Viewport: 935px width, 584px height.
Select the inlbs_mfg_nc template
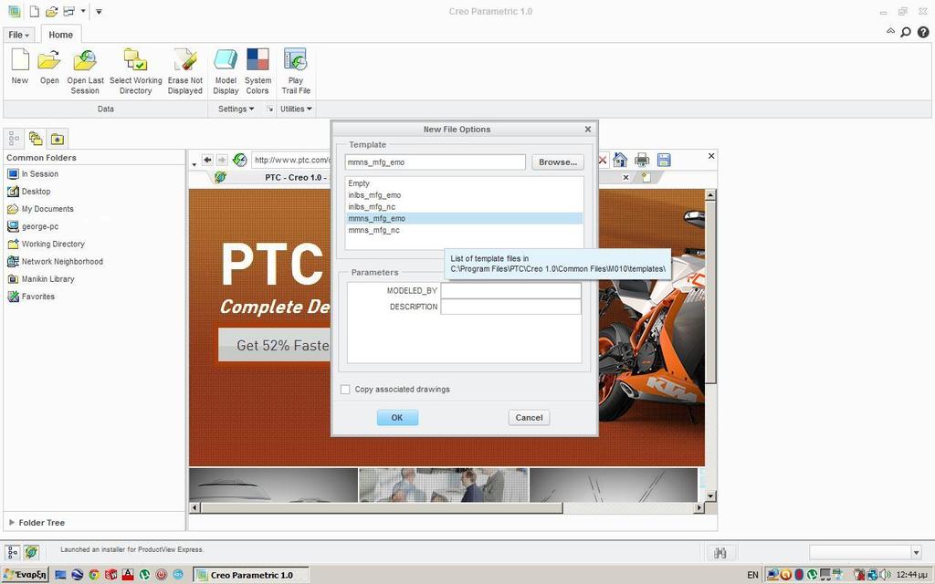[x=465, y=207]
